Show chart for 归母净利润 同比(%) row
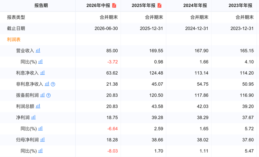The height and width of the screenshot is (157, 259). (x=40, y=151)
